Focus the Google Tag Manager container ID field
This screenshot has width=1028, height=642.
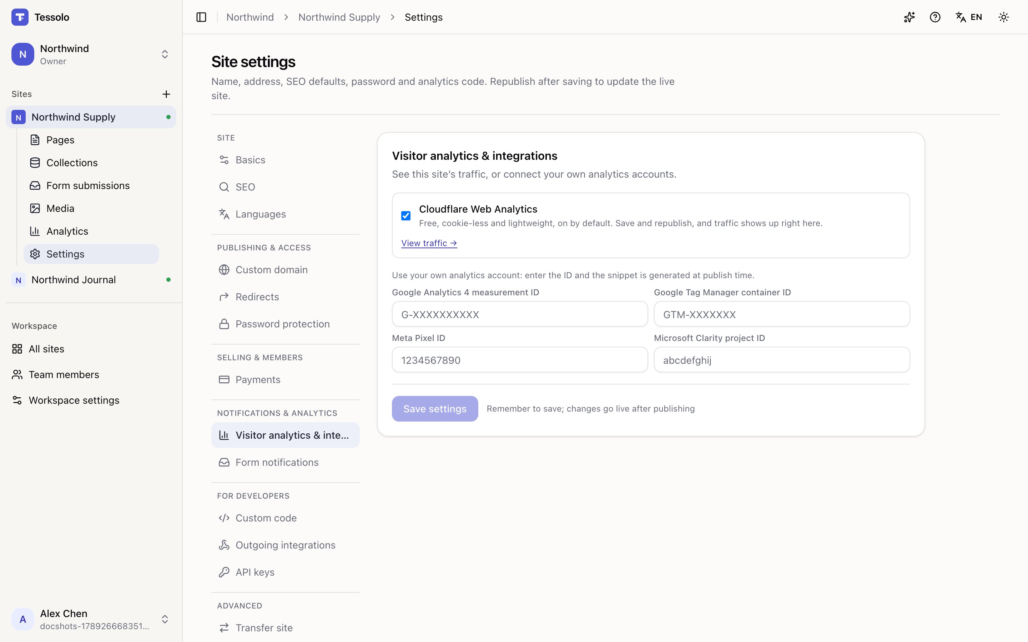pos(782,314)
